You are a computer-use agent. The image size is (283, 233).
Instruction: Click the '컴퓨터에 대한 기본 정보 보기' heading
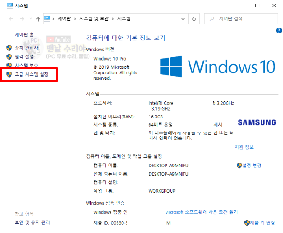click(126, 38)
